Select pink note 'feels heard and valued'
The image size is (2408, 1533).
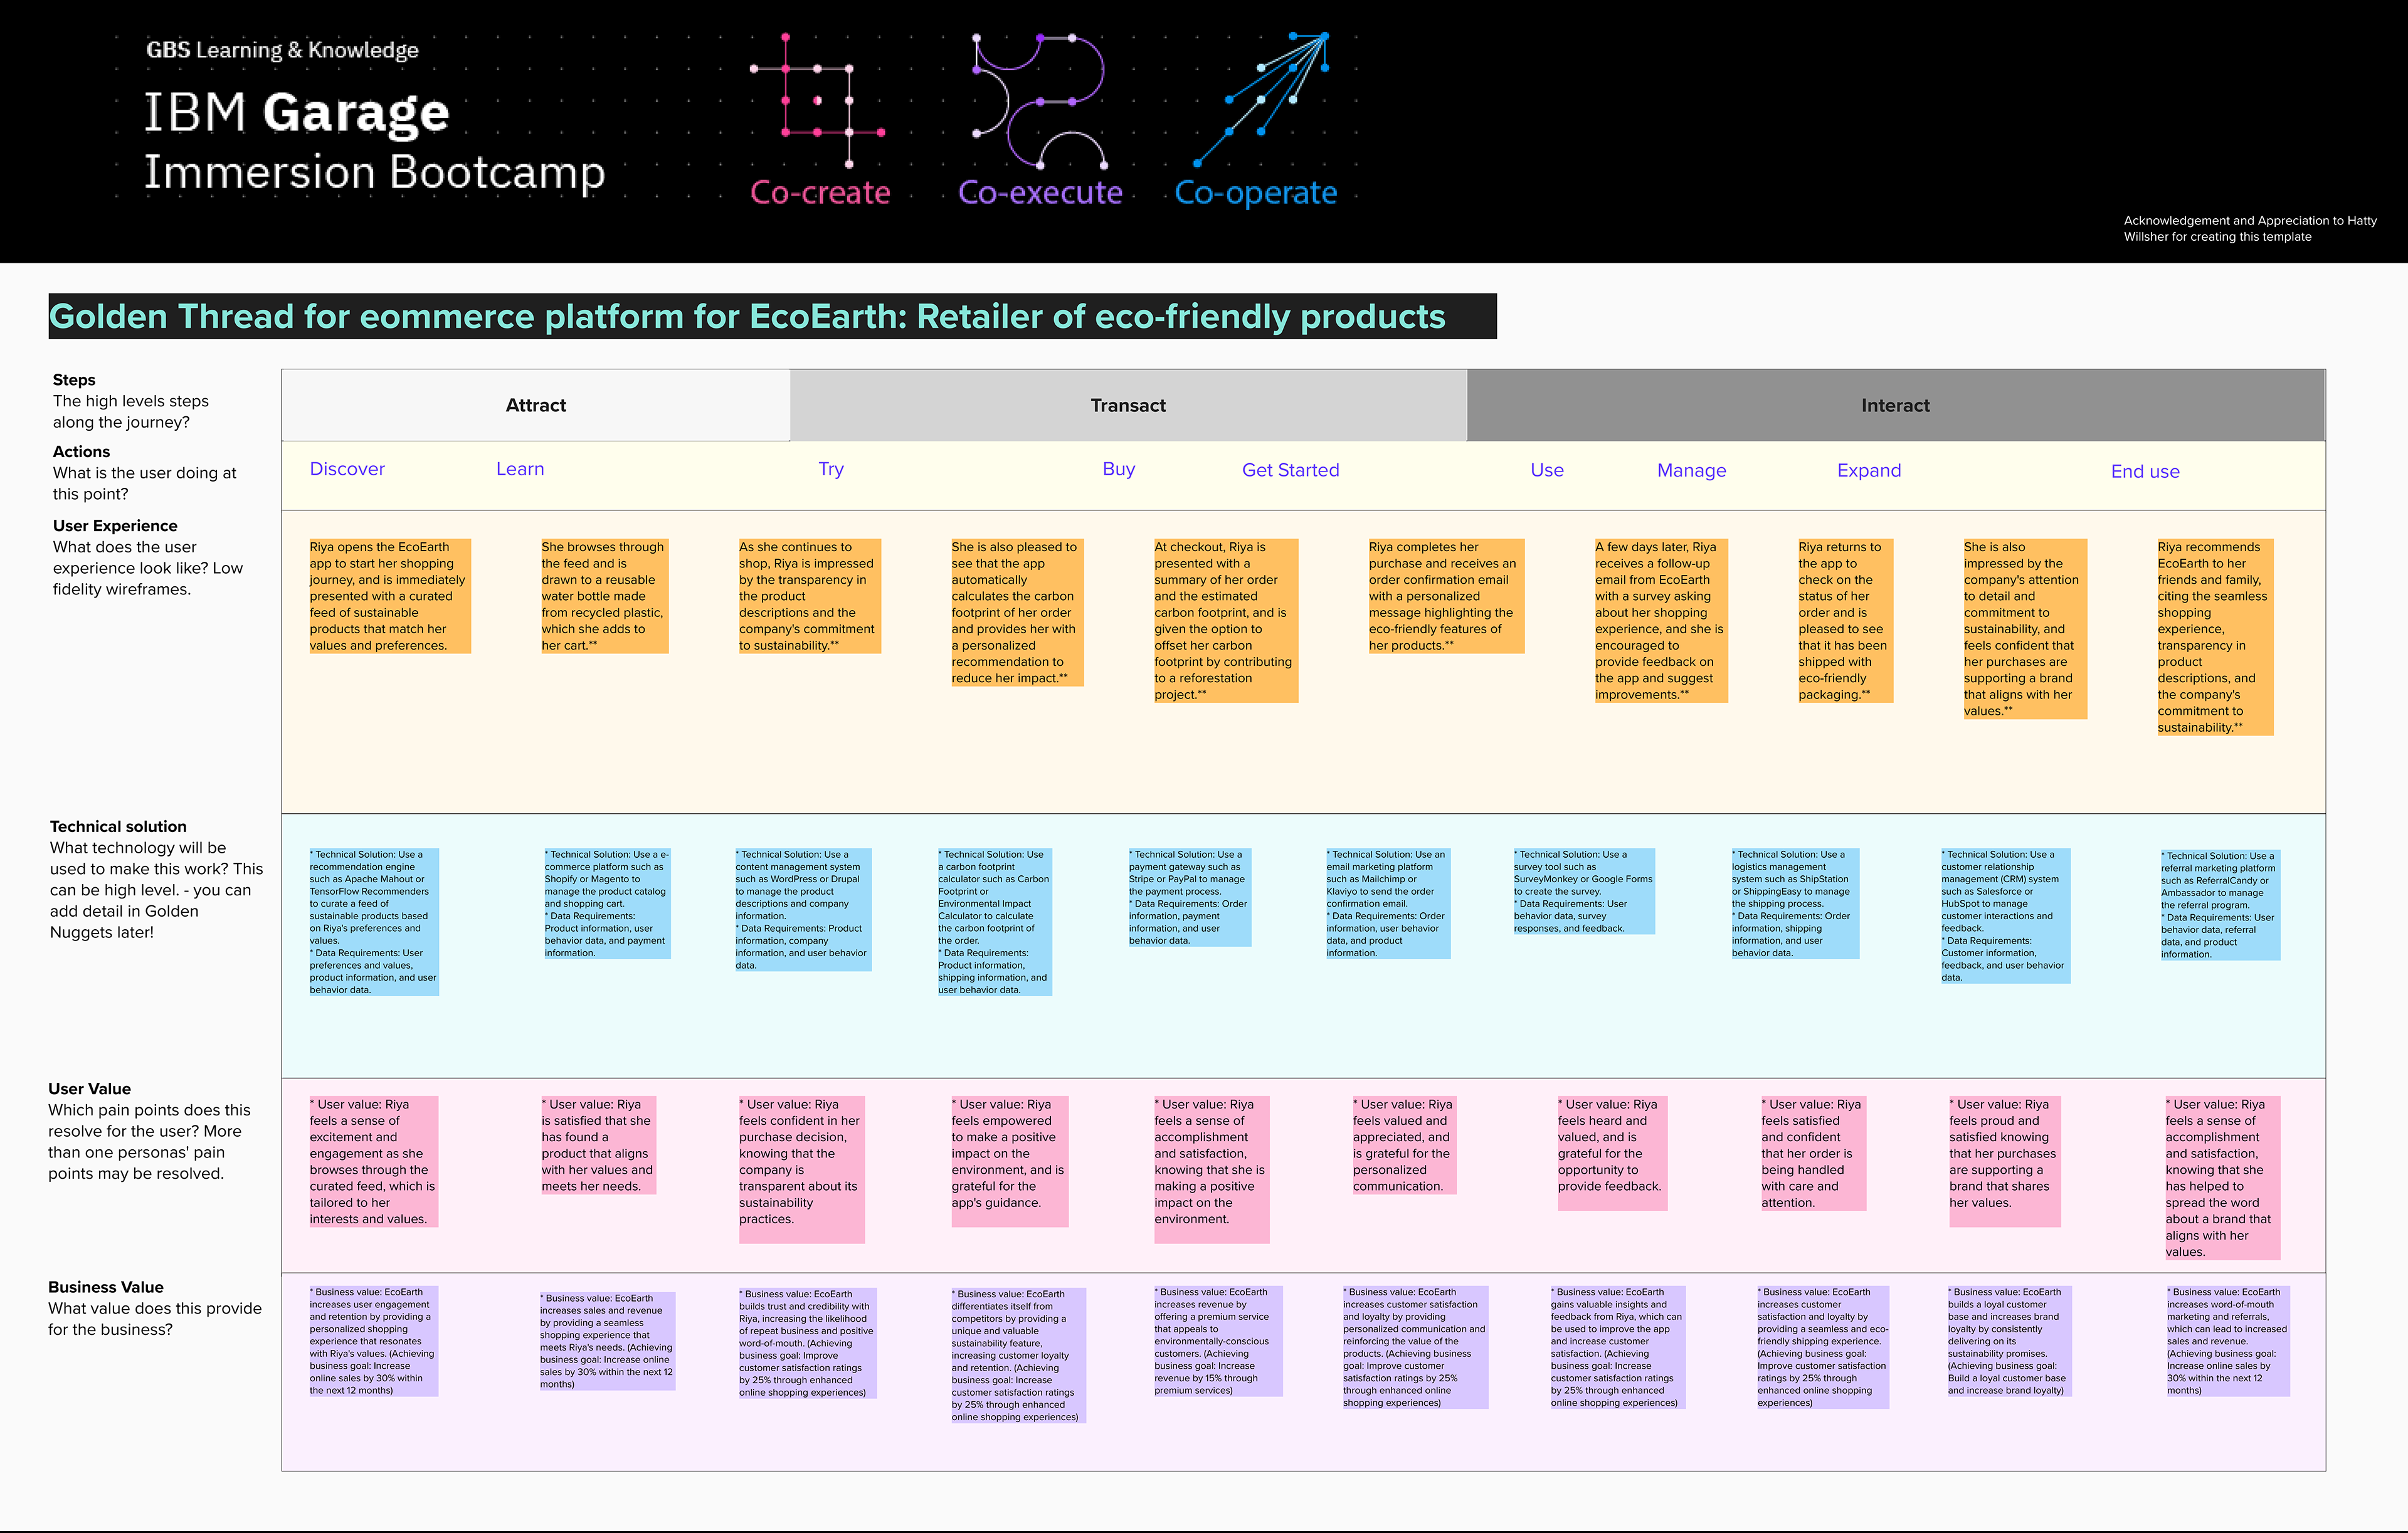point(1612,1154)
